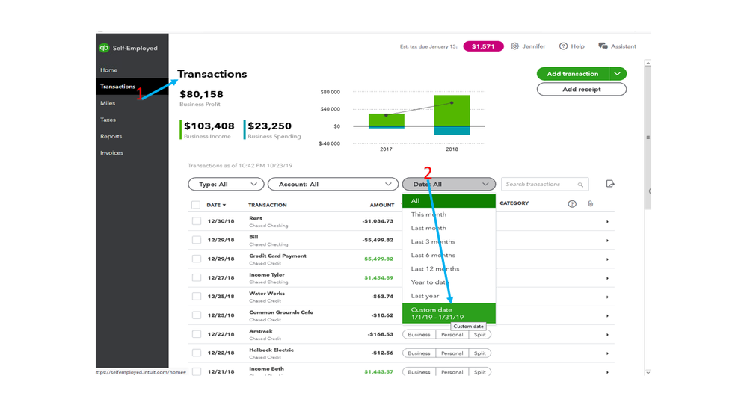Sort by the DATE column header

tap(216, 205)
